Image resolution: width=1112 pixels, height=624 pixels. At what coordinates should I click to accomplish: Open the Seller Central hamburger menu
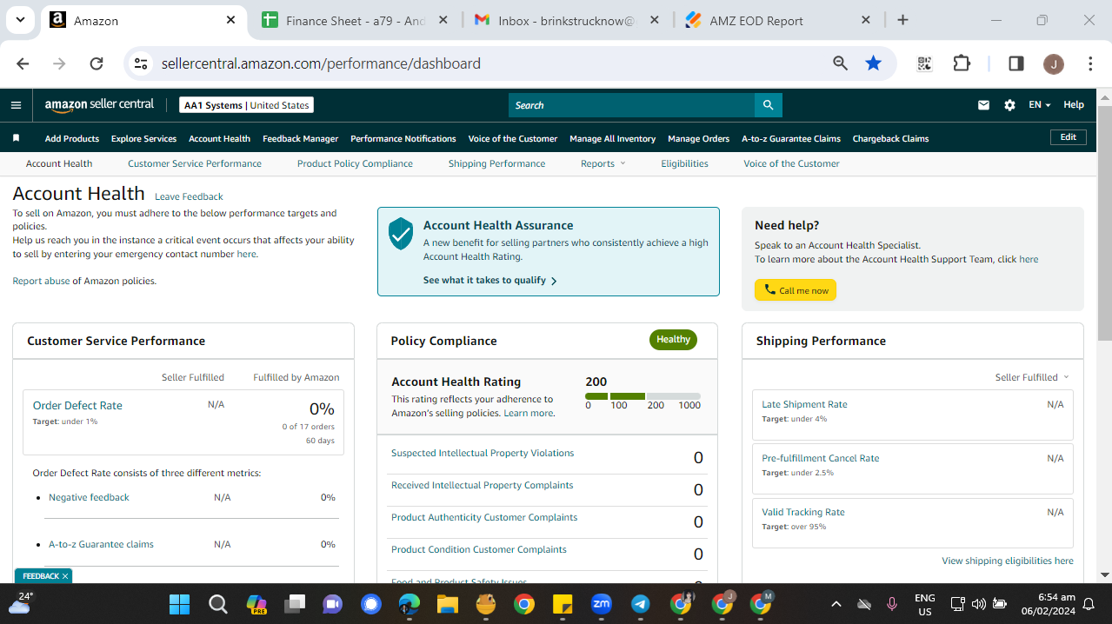pos(16,105)
